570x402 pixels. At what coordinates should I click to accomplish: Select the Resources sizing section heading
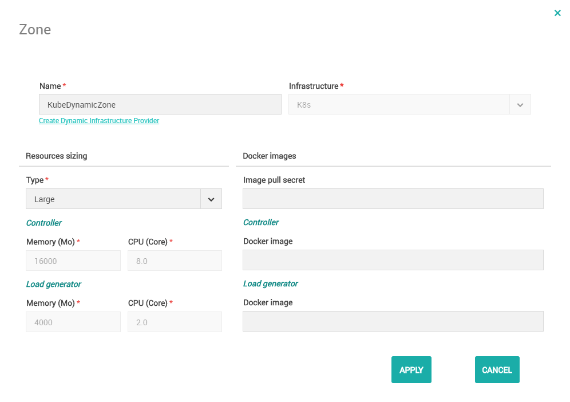(56, 156)
